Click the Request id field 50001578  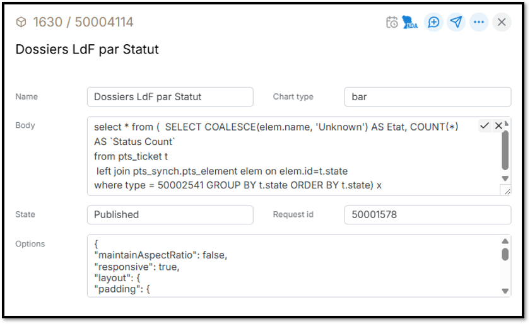[x=427, y=214]
